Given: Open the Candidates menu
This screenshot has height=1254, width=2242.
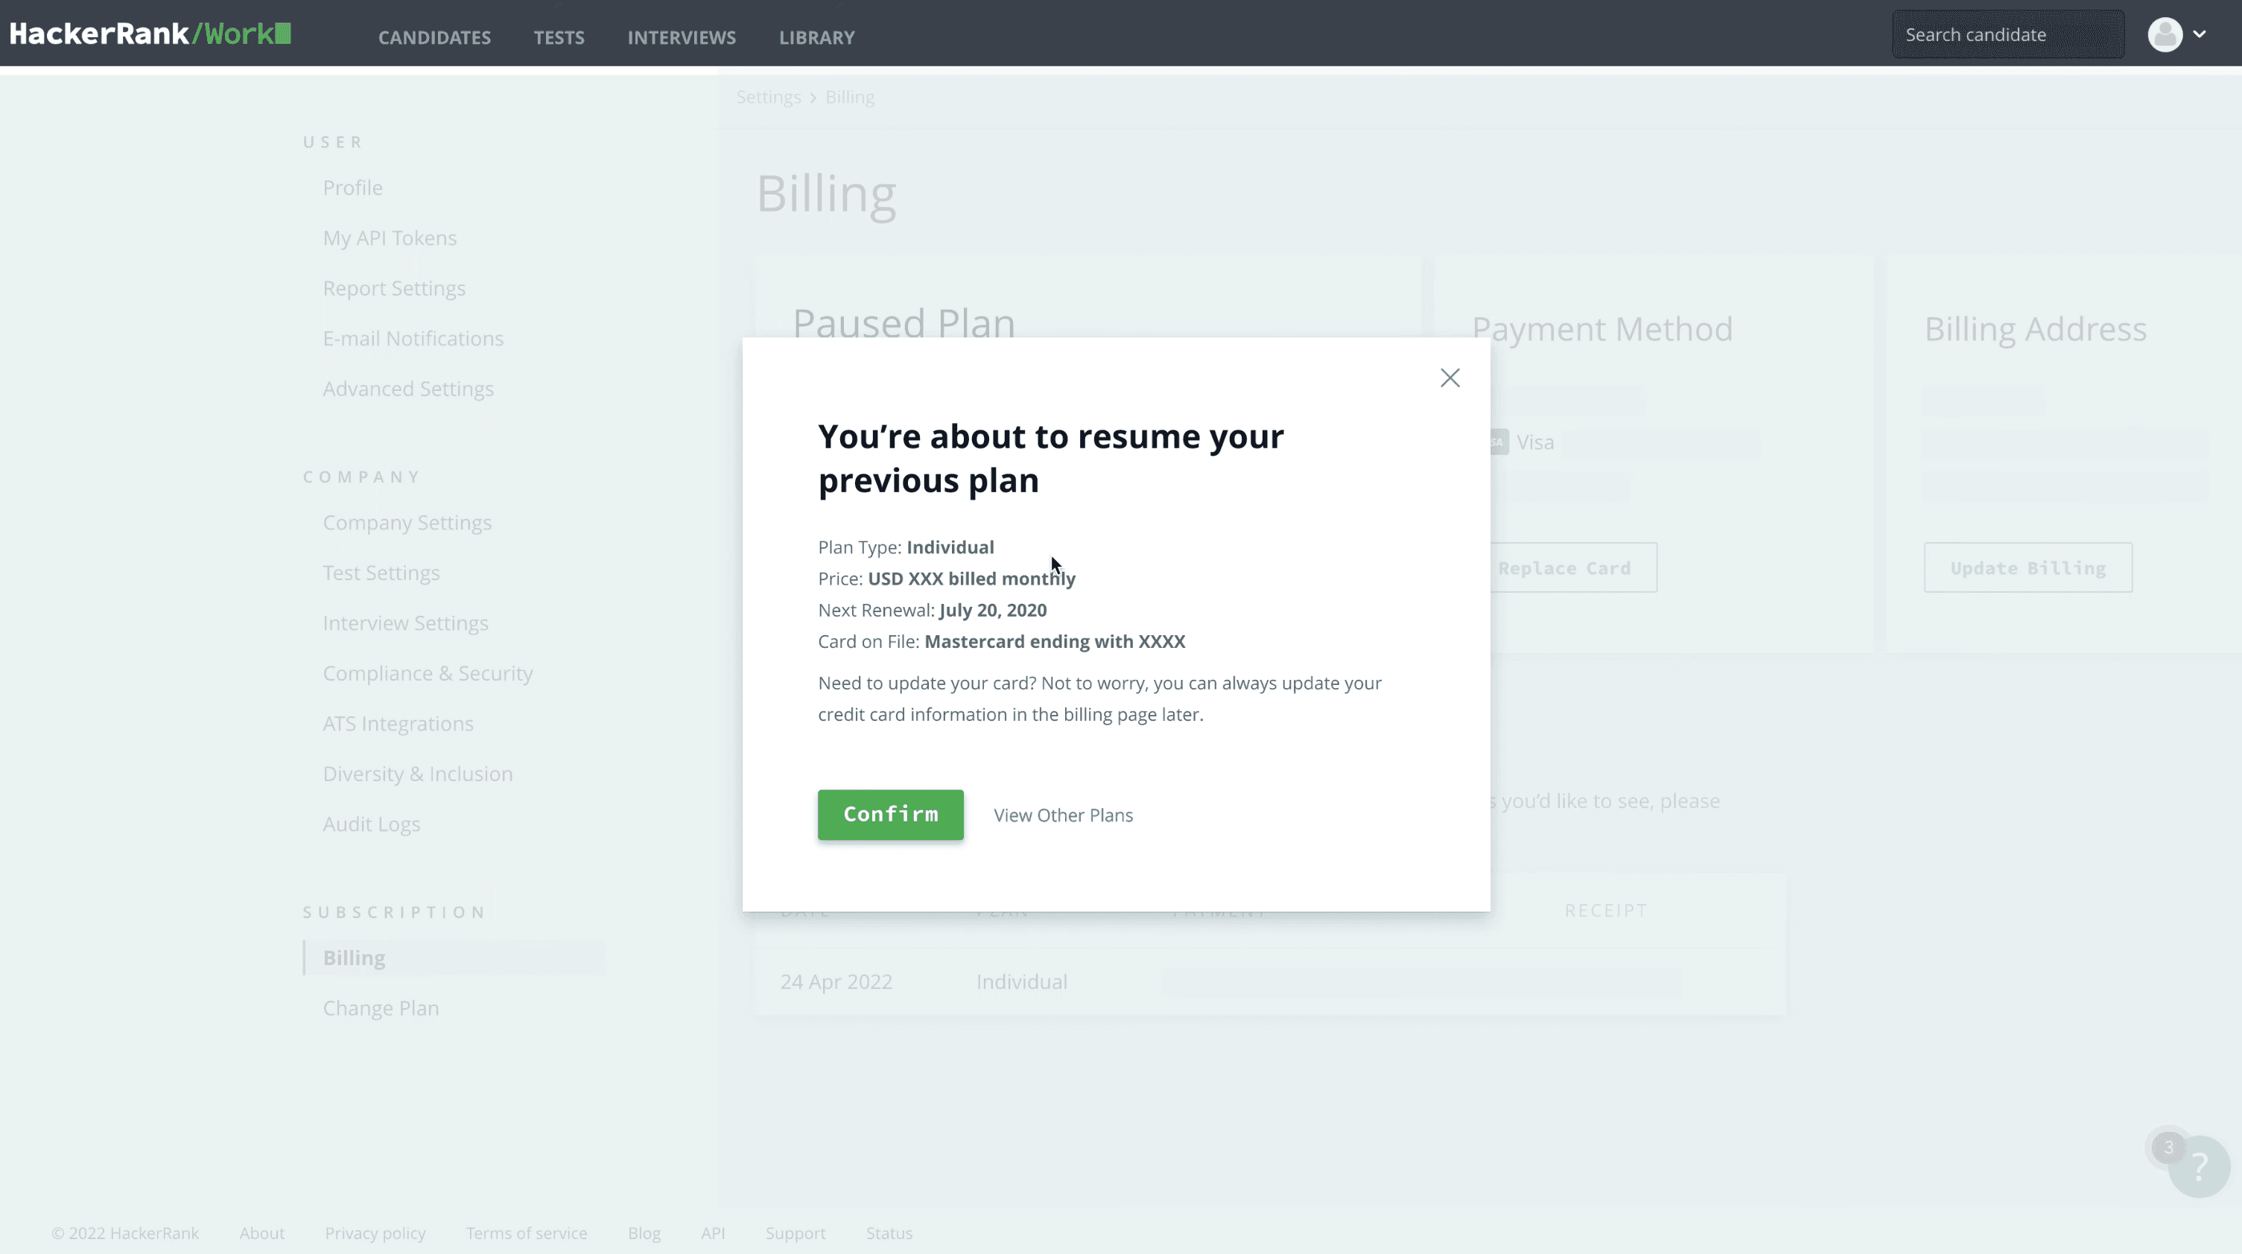Looking at the screenshot, I should tap(434, 37).
